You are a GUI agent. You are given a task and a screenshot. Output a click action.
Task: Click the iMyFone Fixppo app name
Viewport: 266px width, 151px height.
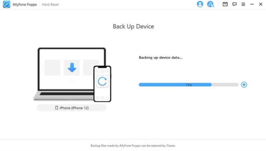point(25,5)
